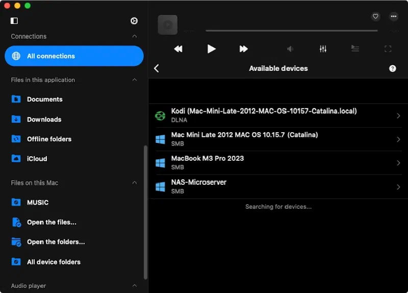
Task: Open the equalizer settings icon
Action: tap(323, 49)
